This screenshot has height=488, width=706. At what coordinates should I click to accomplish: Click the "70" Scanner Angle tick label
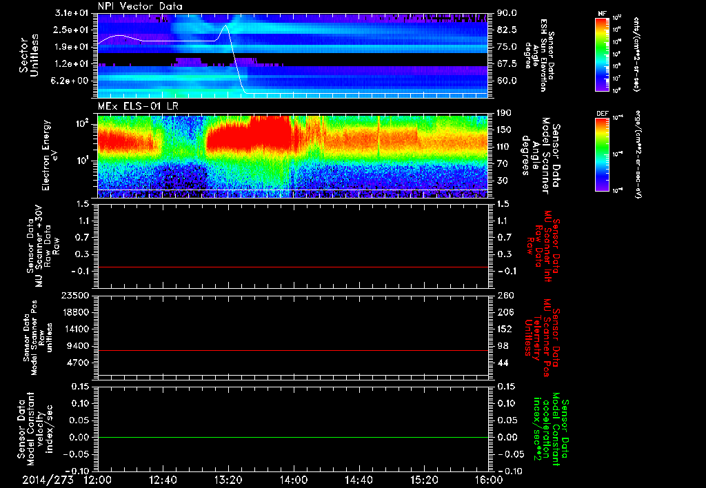(503, 164)
